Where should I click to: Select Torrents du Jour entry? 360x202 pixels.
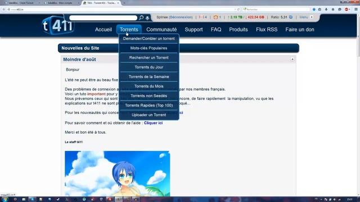148,67
